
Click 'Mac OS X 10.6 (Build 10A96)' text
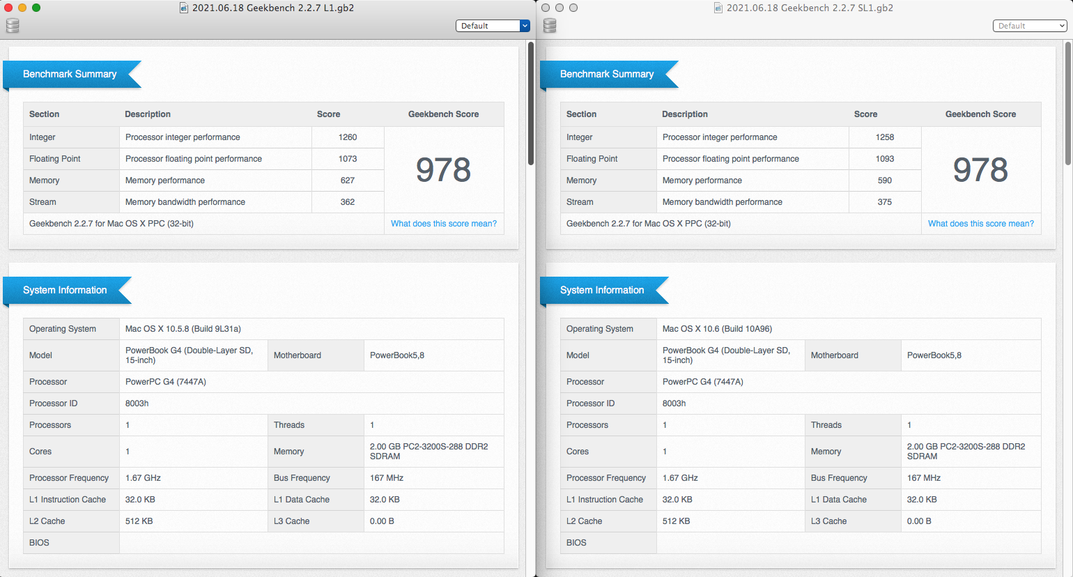(718, 329)
